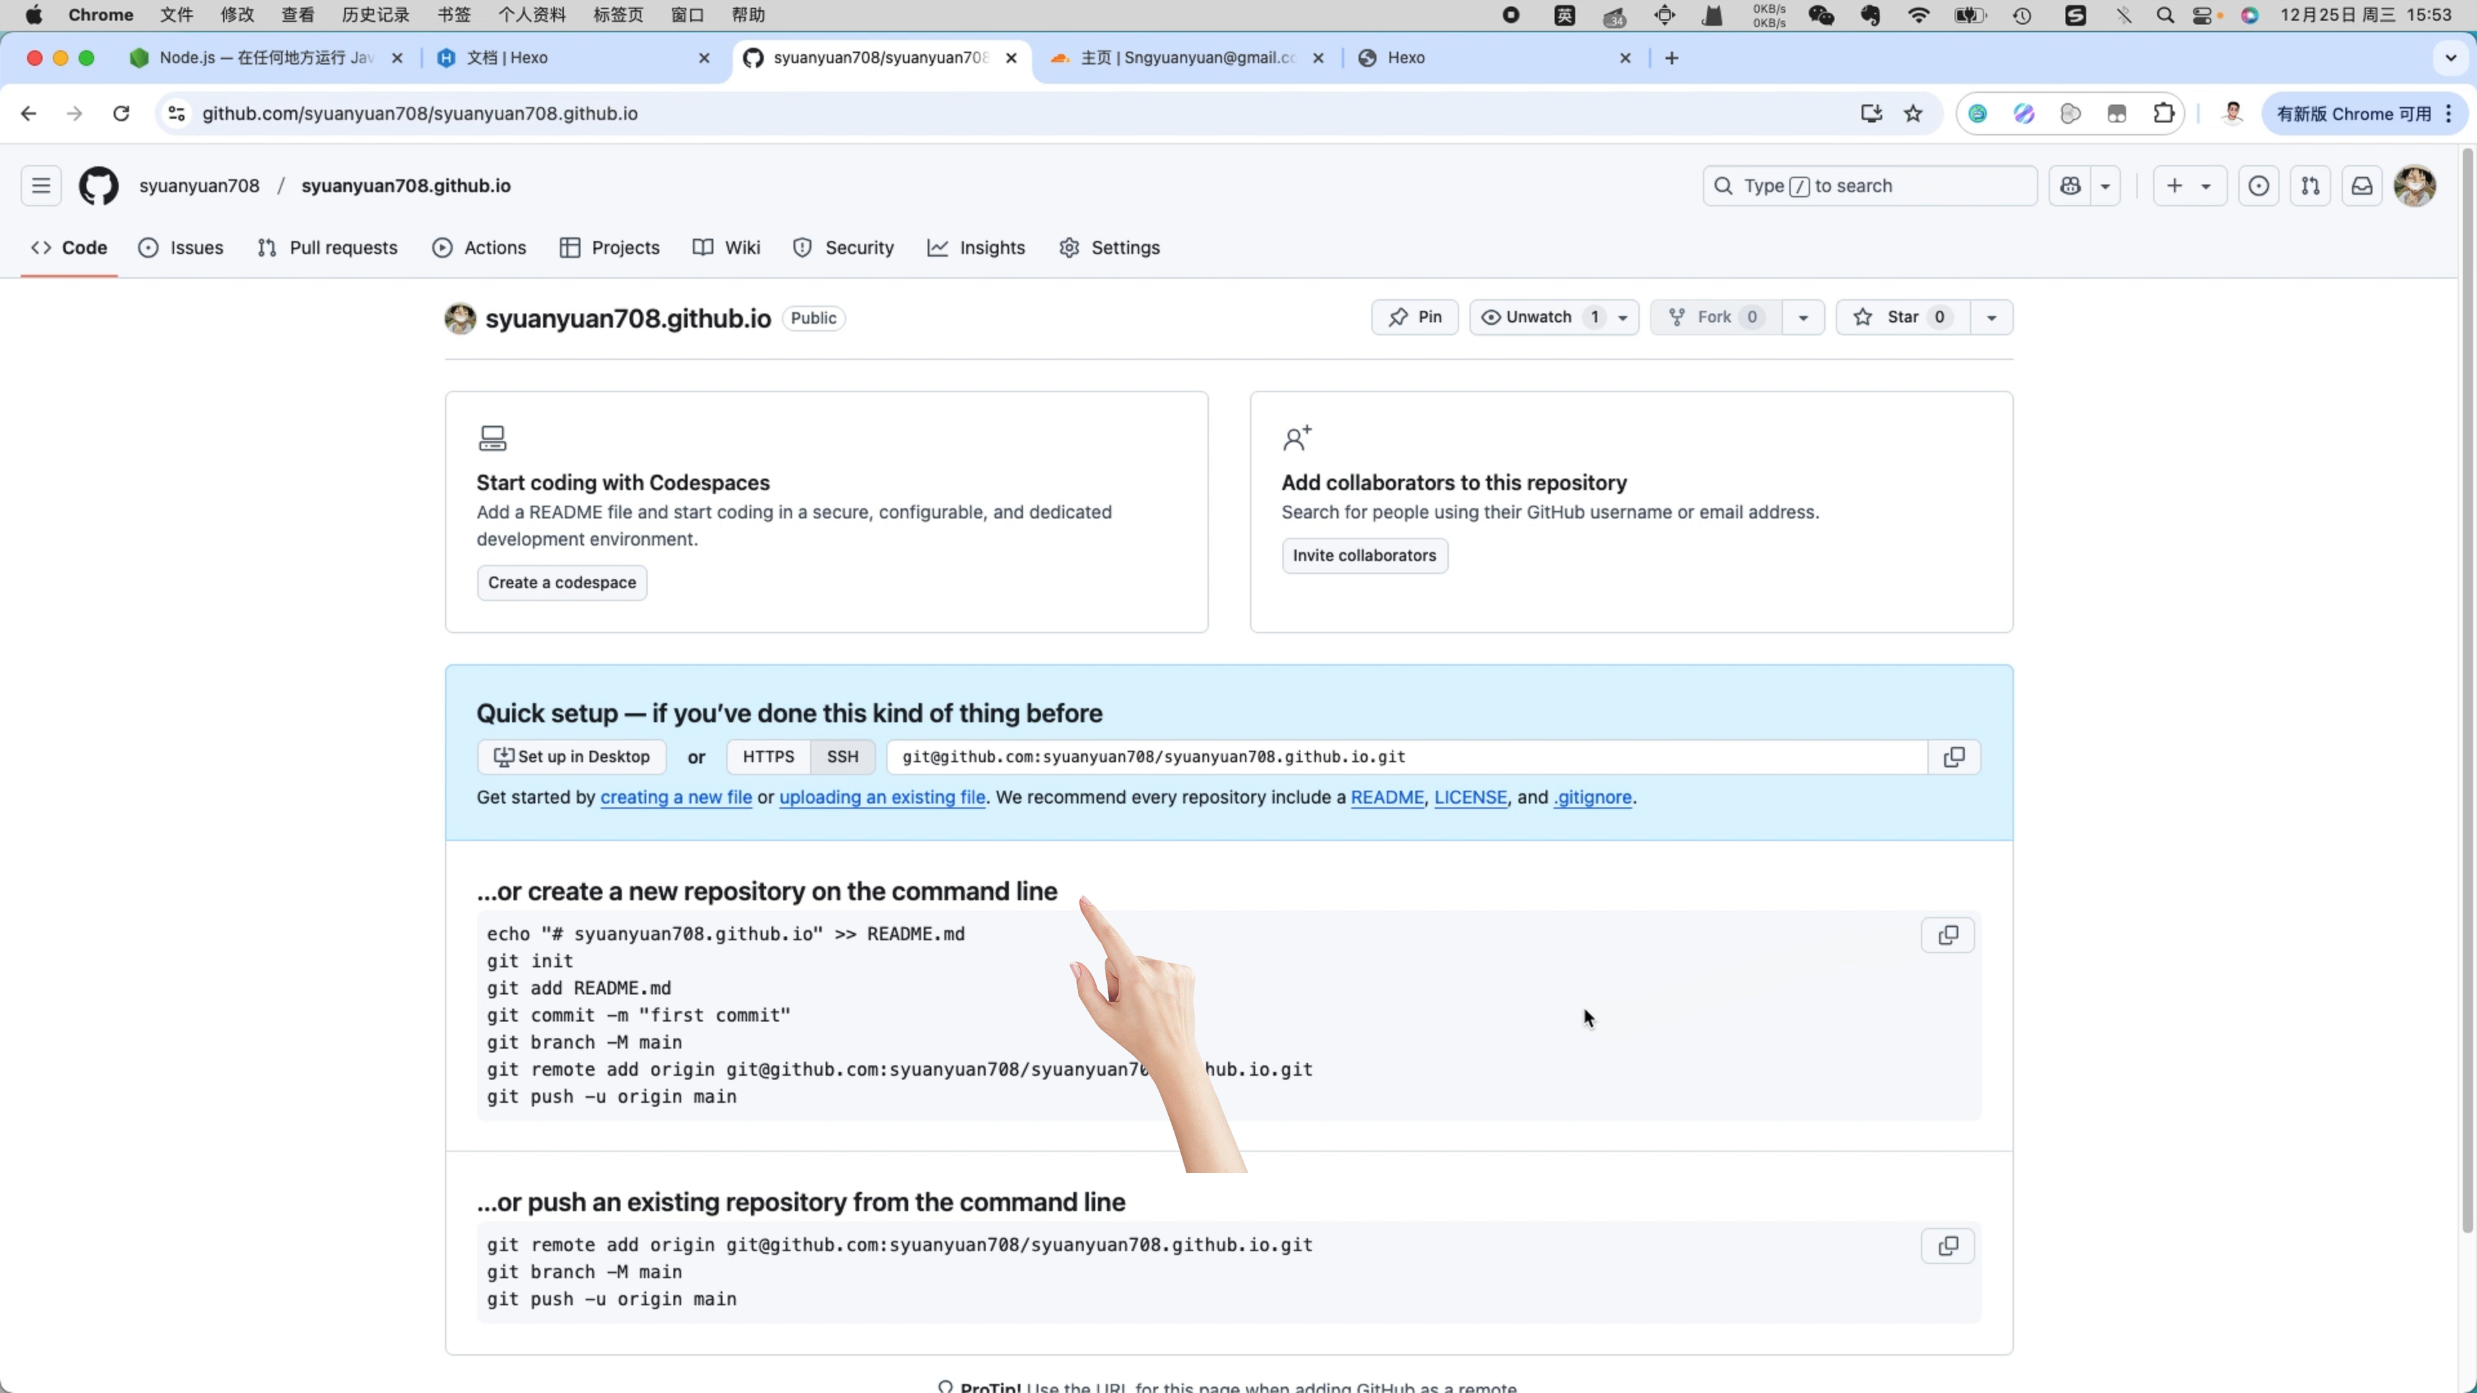Click Create a codespace button
The image size is (2477, 1393).
coord(562,582)
